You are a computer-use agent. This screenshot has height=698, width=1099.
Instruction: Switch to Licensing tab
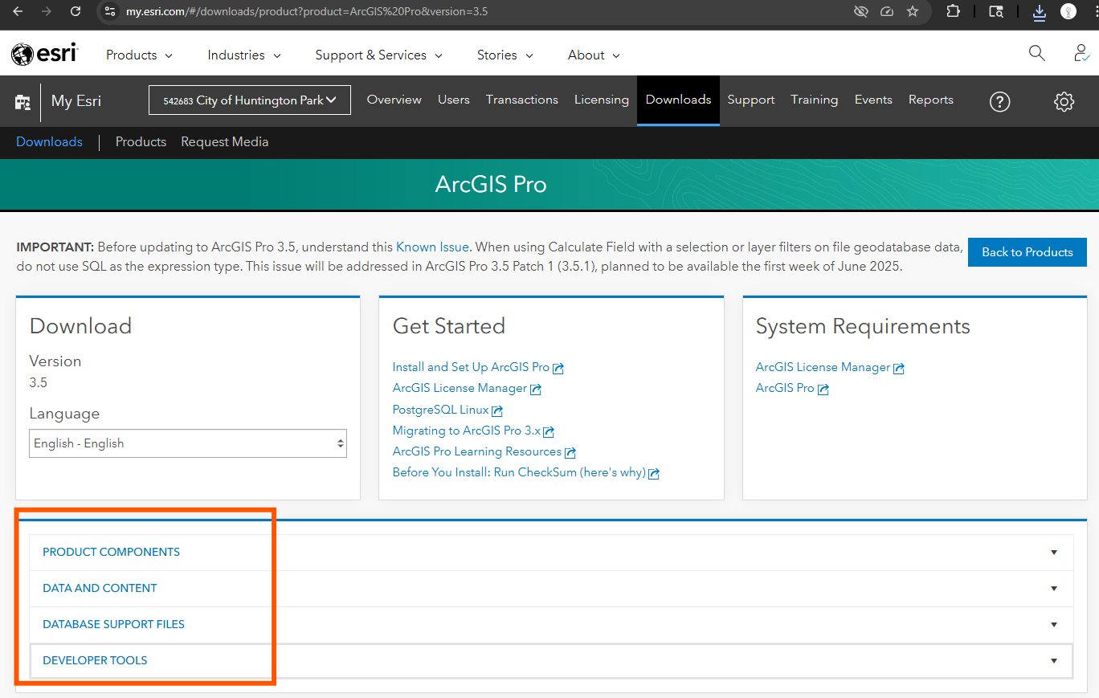point(601,100)
